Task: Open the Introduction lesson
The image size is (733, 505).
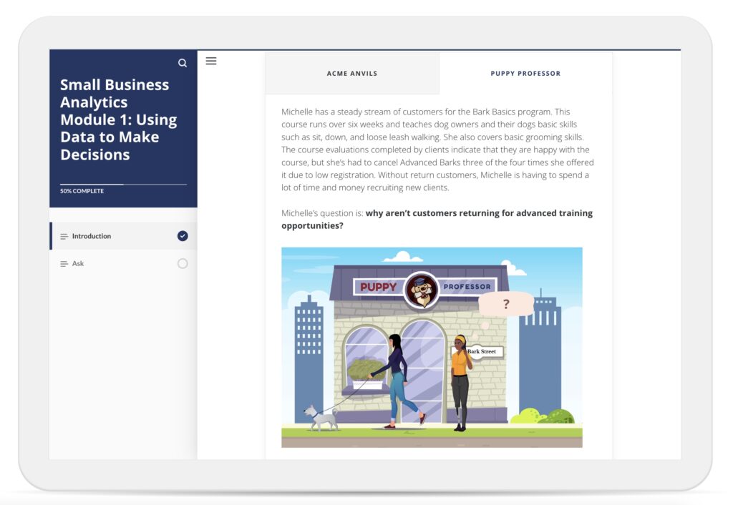Action: pyautogui.click(x=92, y=237)
